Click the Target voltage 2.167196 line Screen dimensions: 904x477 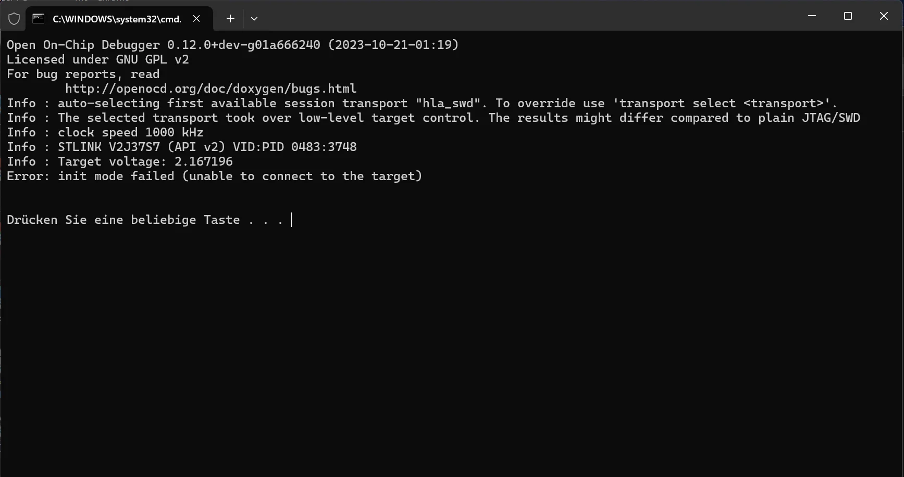(x=120, y=162)
